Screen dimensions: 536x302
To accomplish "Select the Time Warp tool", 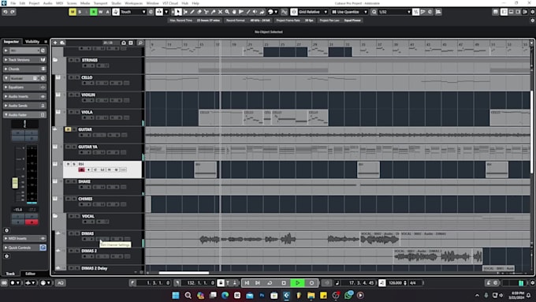I will 241,12.
